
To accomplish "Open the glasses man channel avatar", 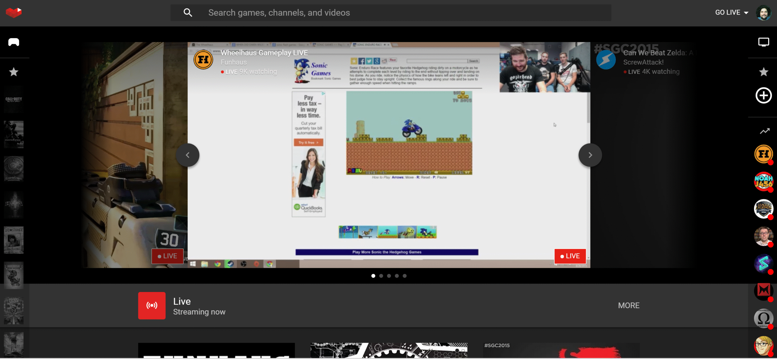I will pyautogui.click(x=764, y=236).
